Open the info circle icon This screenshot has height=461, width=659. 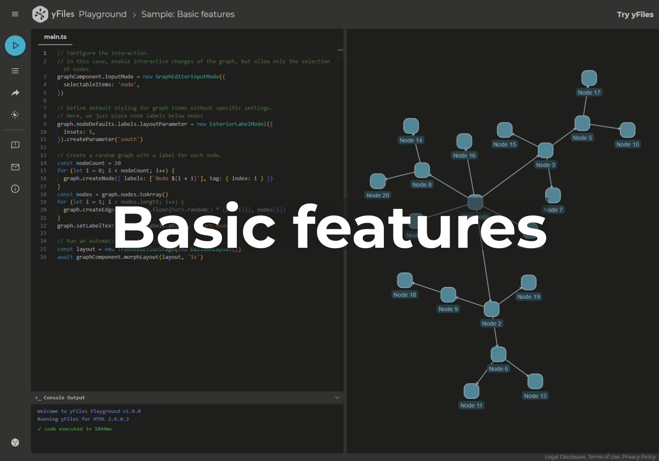(x=15, y=189)
